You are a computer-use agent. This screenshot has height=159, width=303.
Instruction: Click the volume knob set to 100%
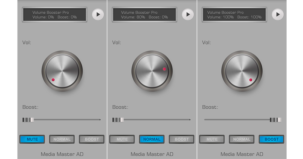(x=242, y=71)
